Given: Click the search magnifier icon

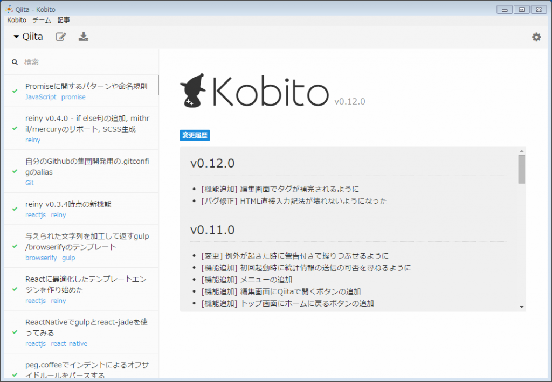Looking at the screenshot, I should click(15, 61).
